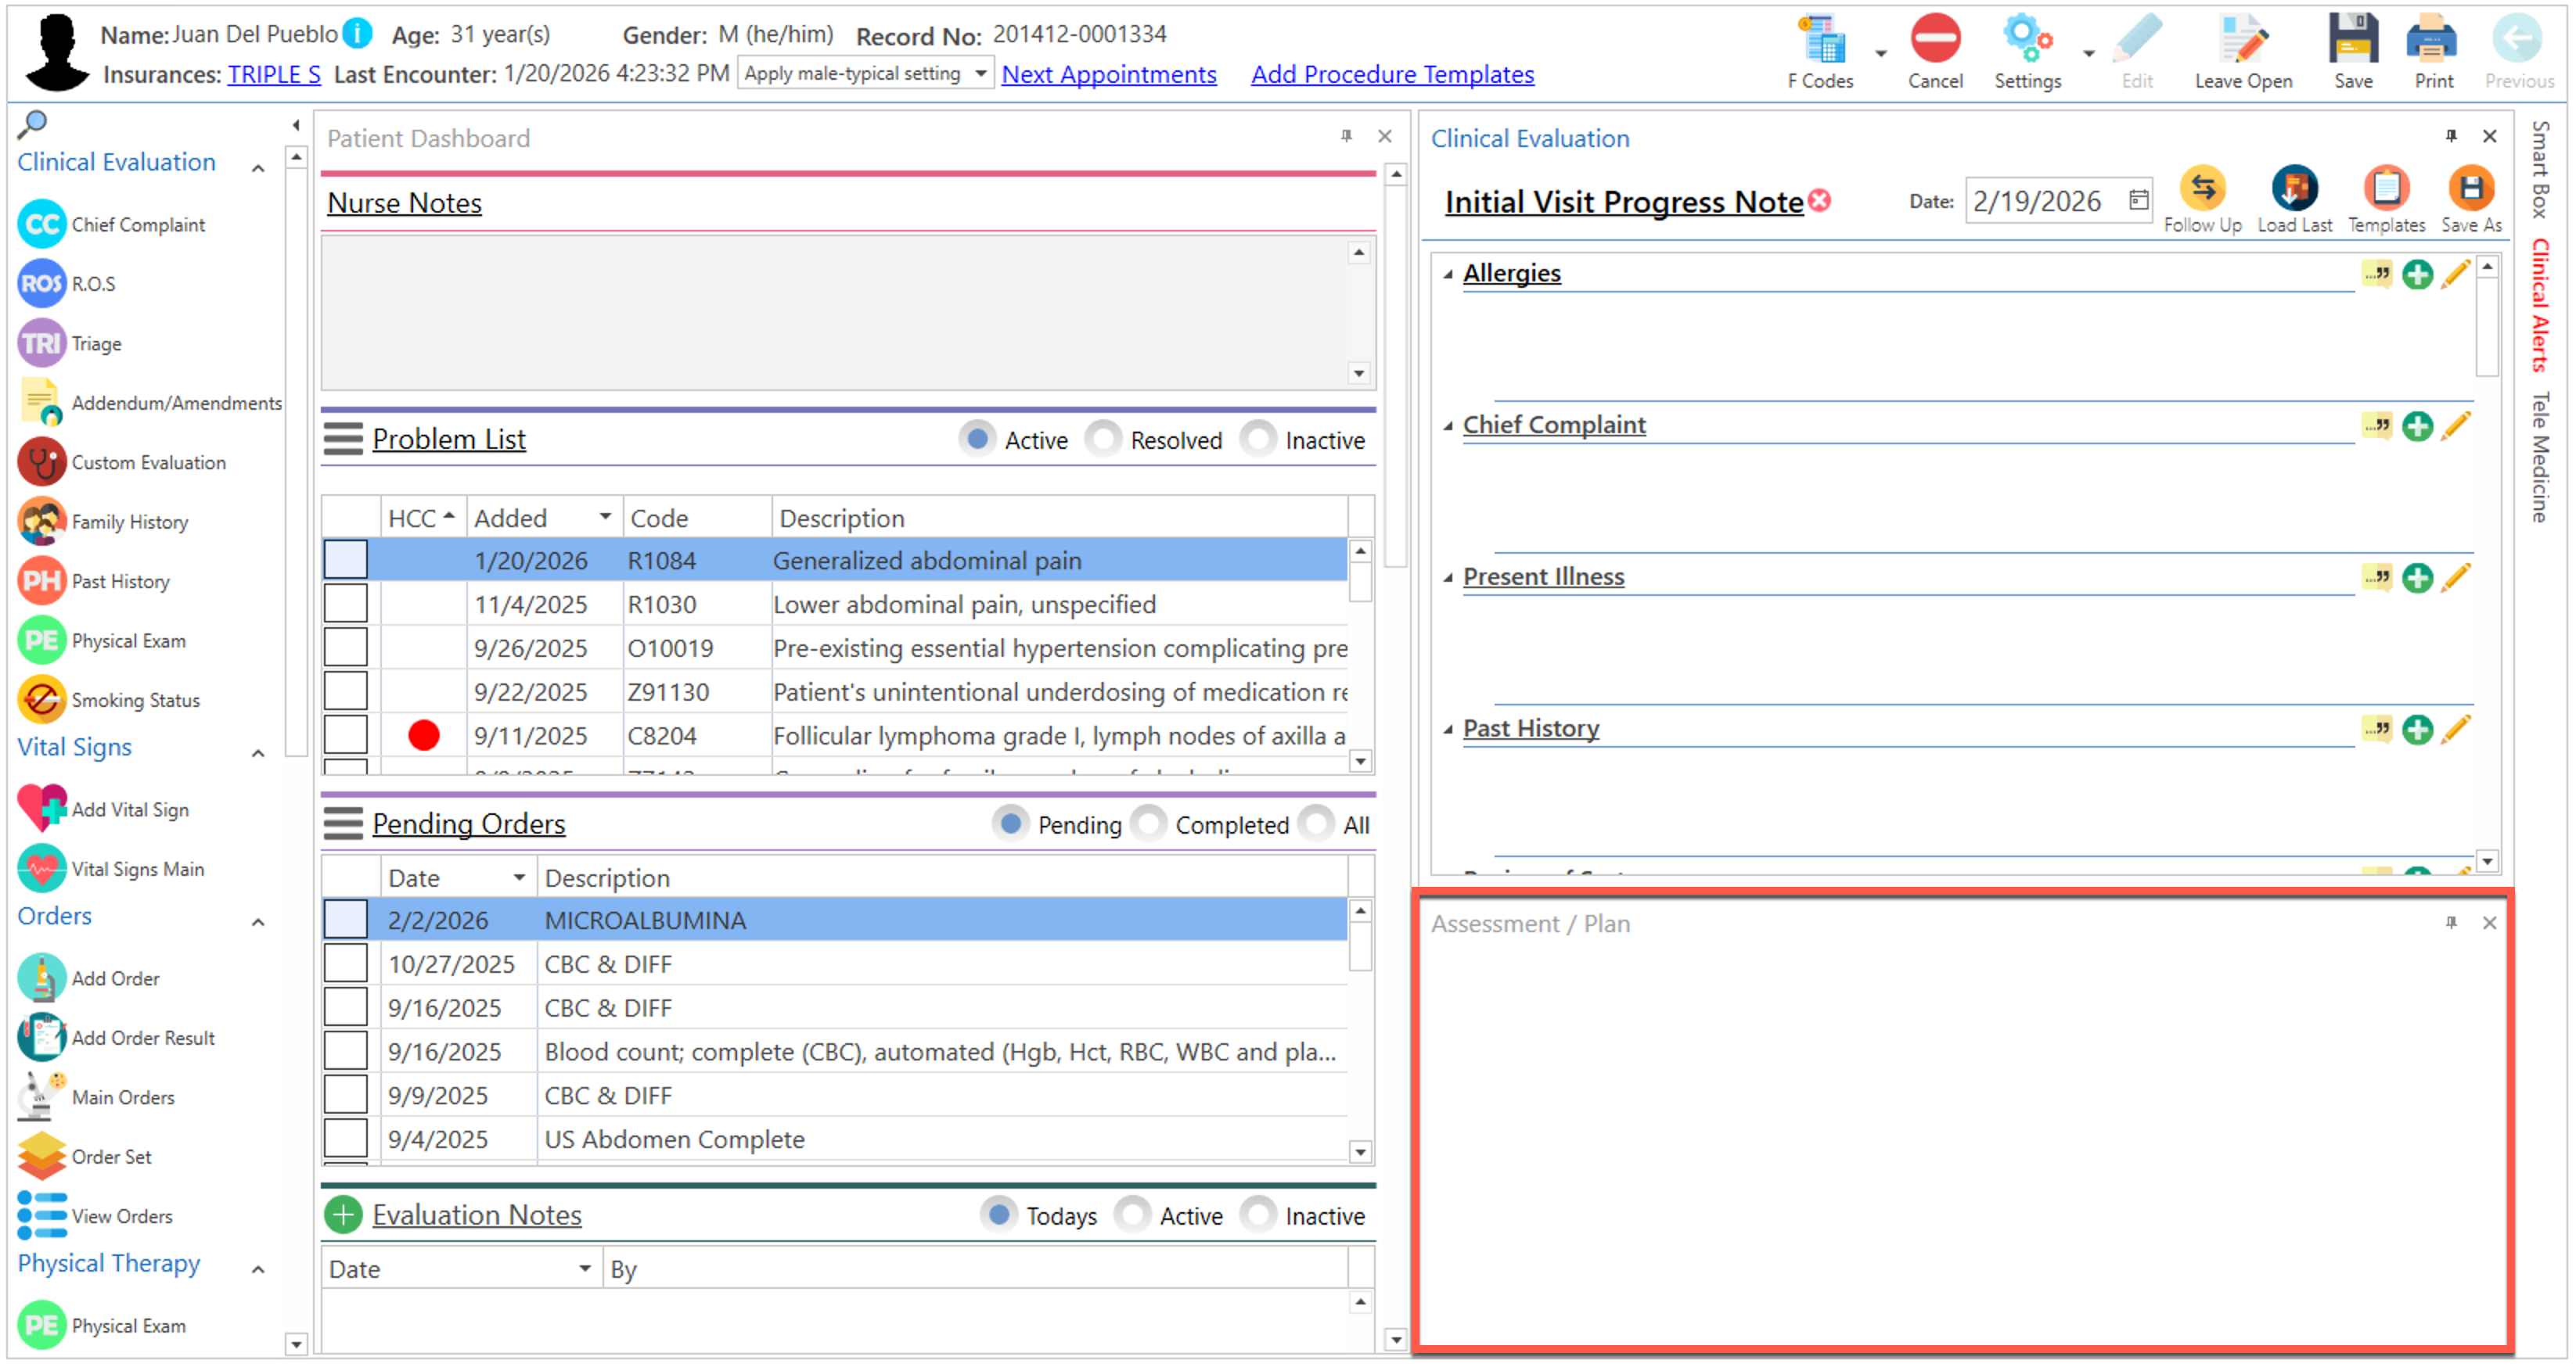Click the Add Vital Sign icon
The width and height of the screenshot is (2576, 1367).
[x=42, y=809]
